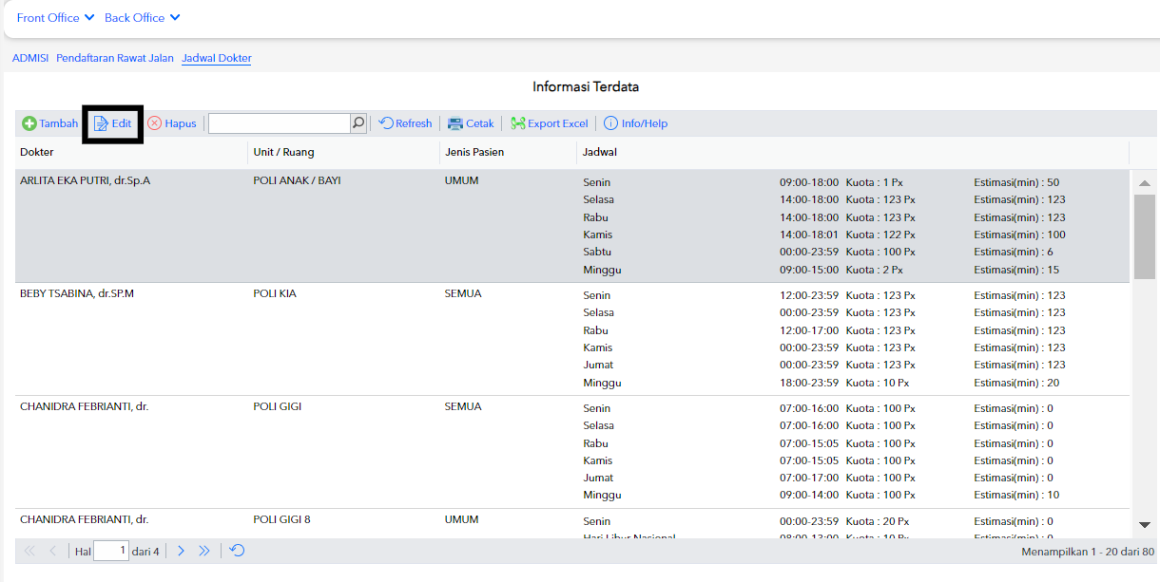Click the vertical scrollbar thumb
The width and height of the screenshot is (1160, 582).
1145,236
